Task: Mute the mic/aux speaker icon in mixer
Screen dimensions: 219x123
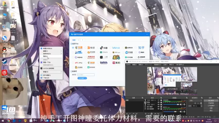Action: click(181, 112)
